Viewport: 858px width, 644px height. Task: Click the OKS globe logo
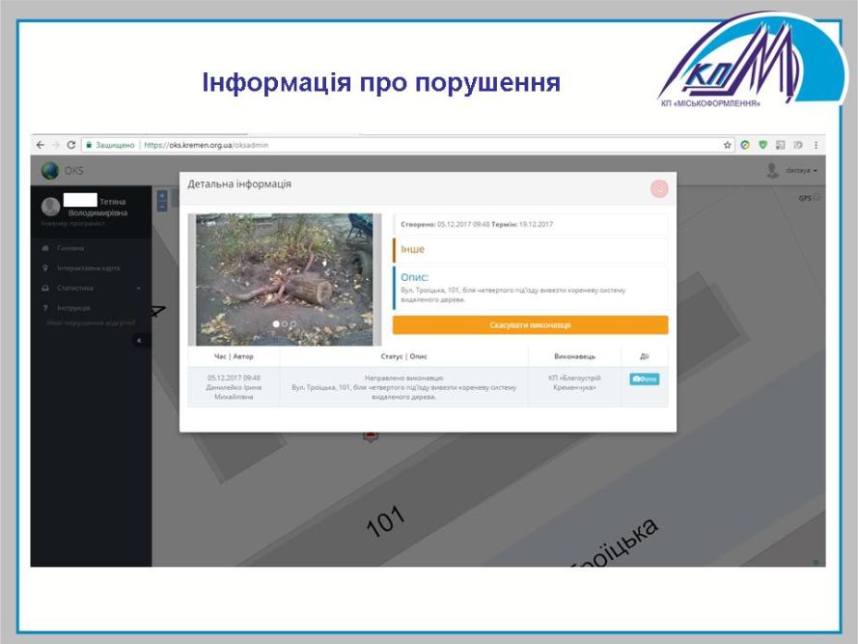[x=50, y=171]
